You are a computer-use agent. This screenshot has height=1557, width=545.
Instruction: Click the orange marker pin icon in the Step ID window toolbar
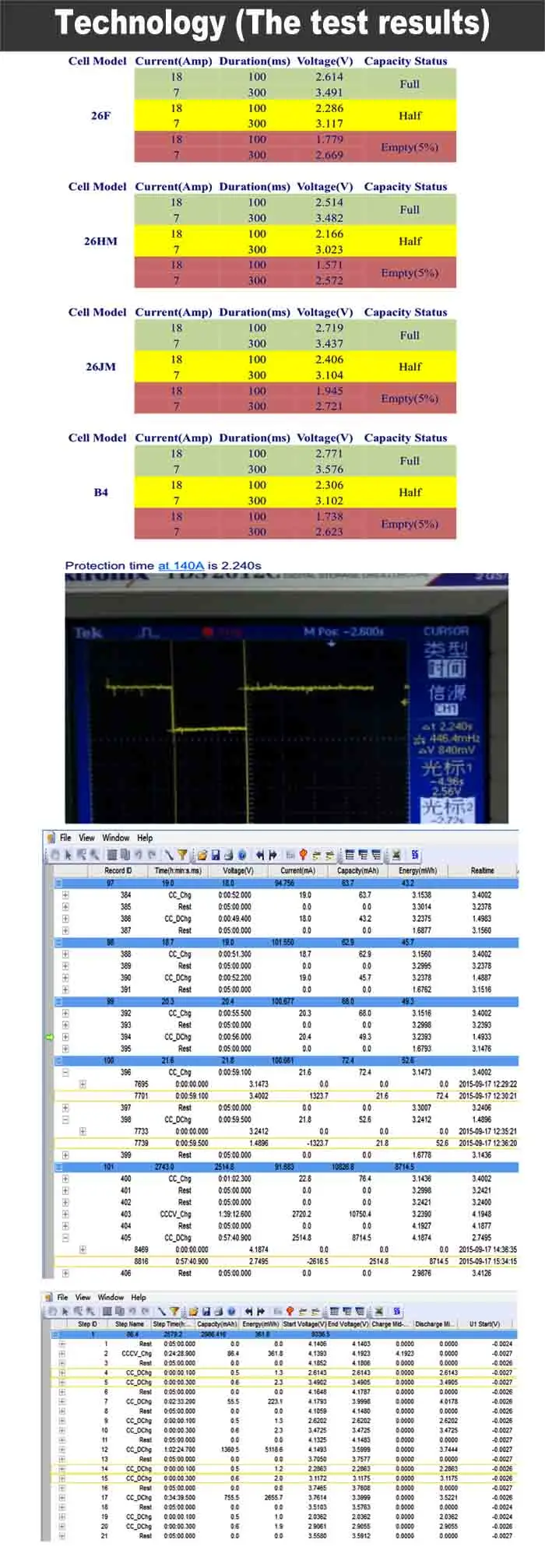click(x=290, y=1313)
